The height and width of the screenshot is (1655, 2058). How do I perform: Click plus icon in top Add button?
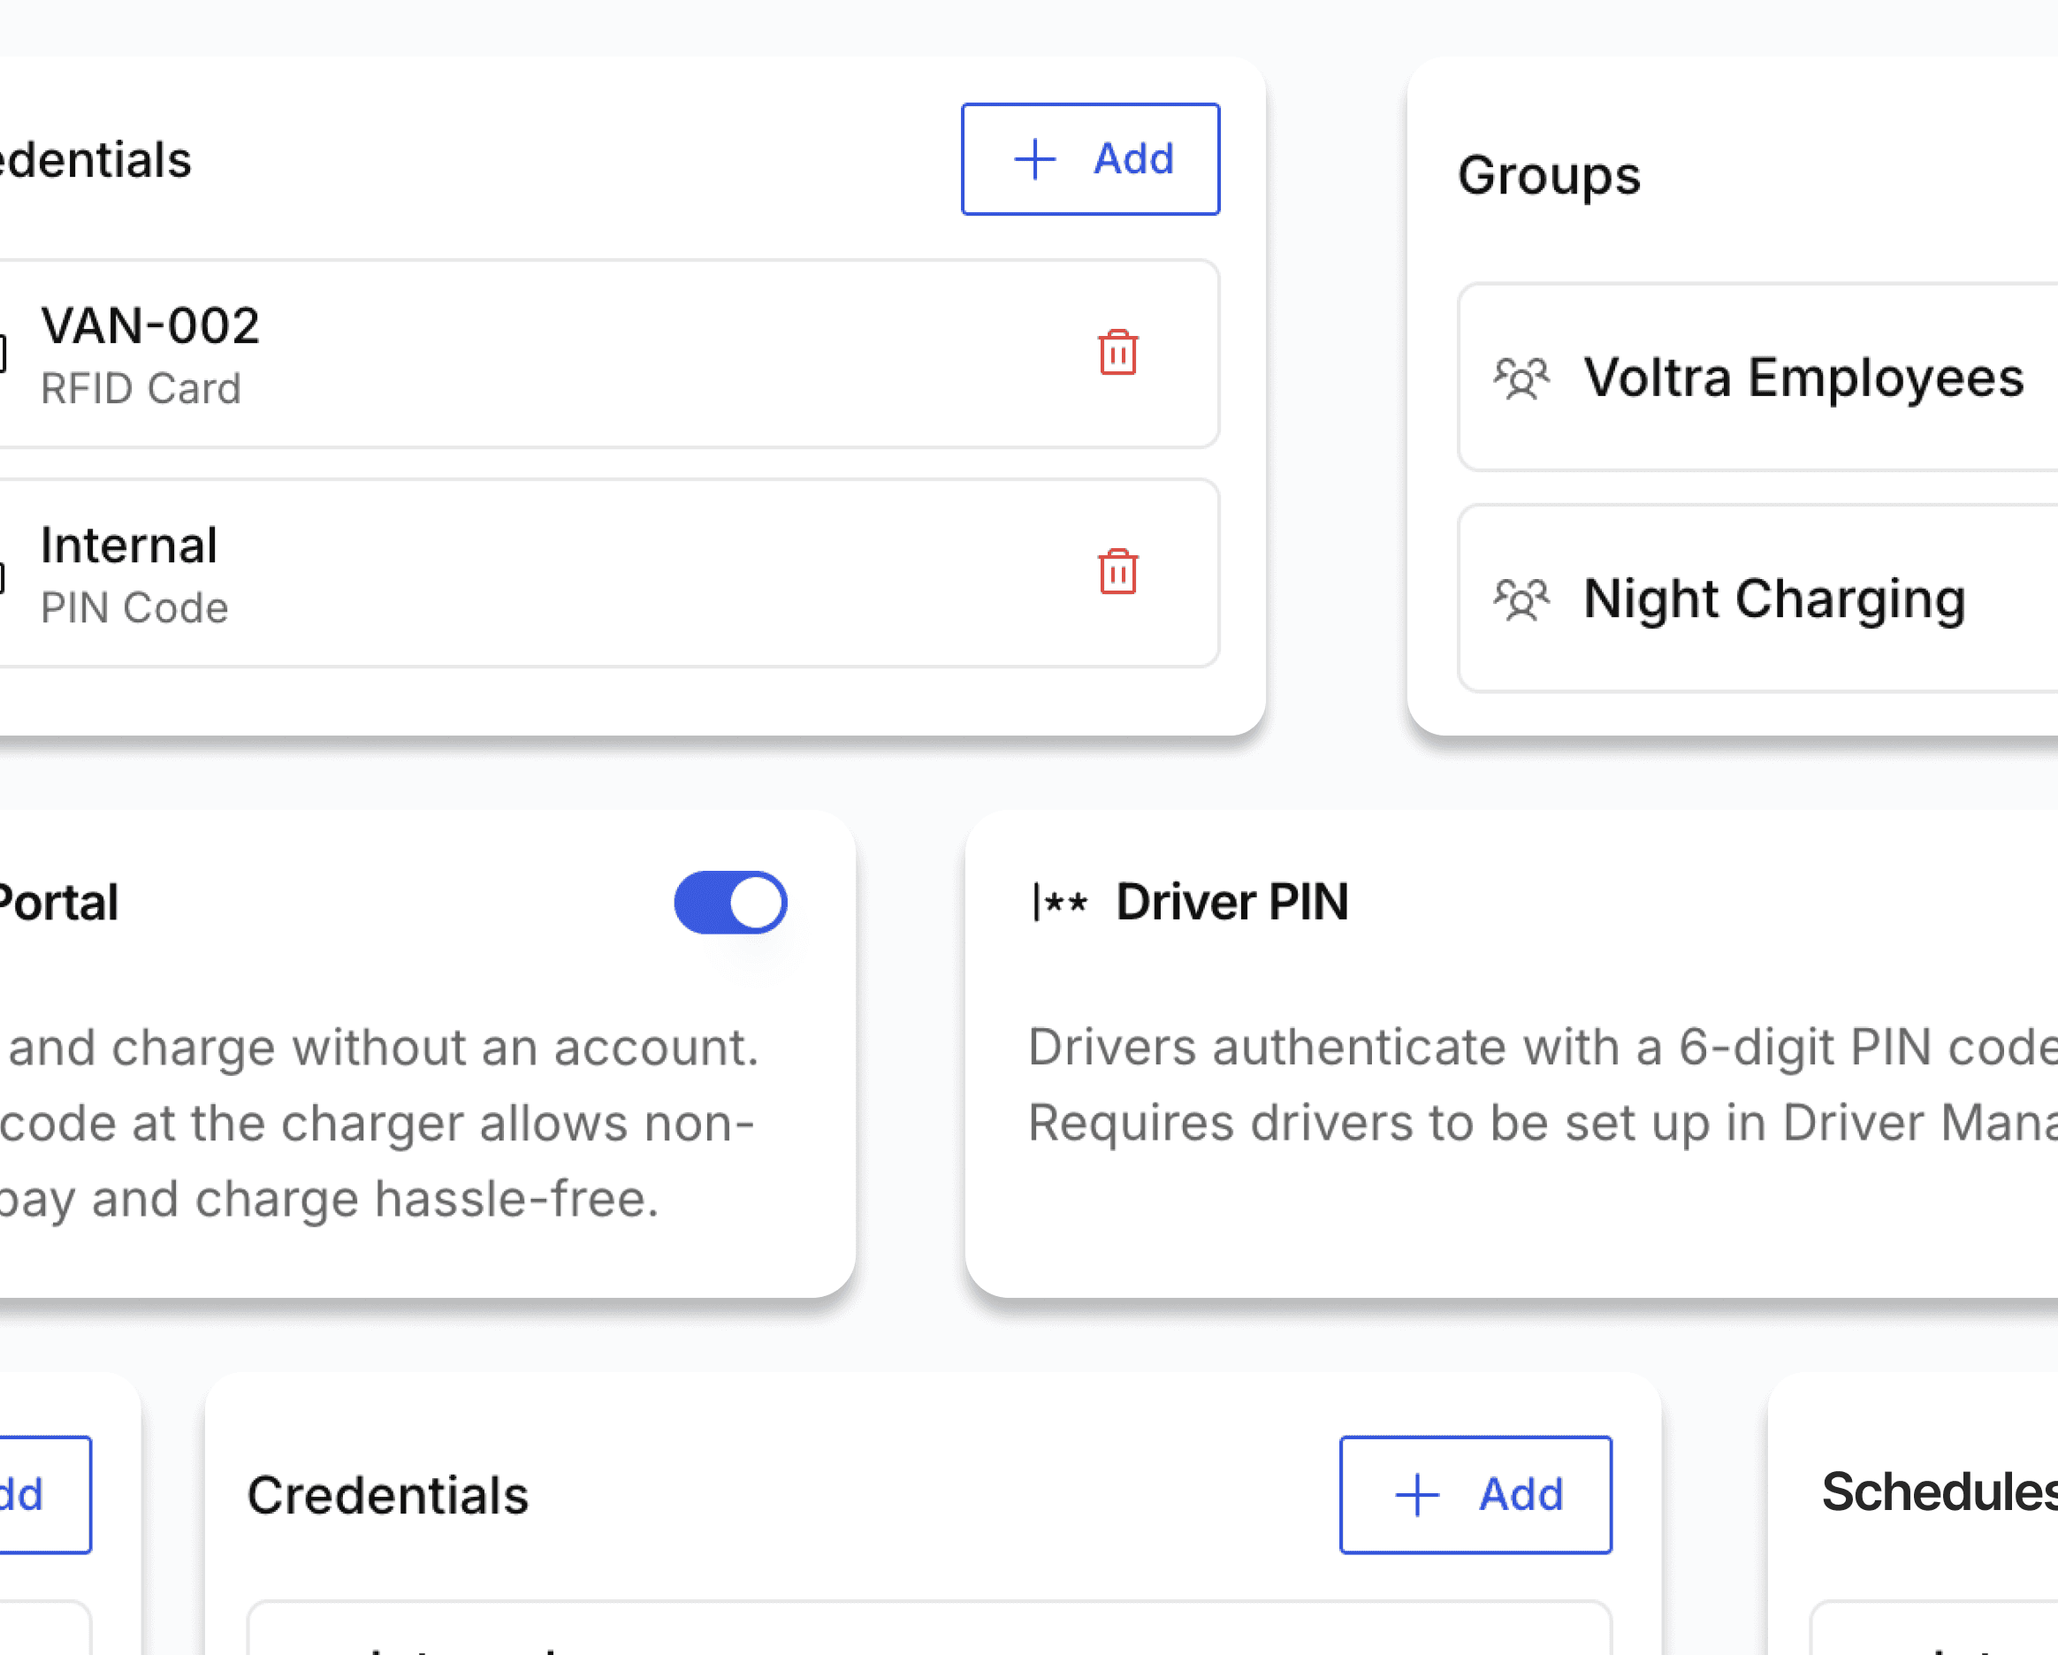pos(1034,158)
